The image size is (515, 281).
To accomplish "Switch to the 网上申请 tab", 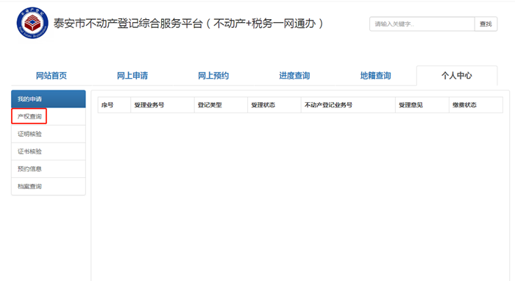I will pyautogui.click(x=132, y=76).
